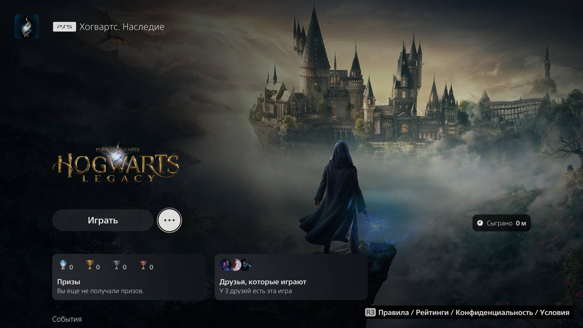Viewport: 583px width, 328px height.
Task: Click the third friend avatar
Action: pos(245,265)
